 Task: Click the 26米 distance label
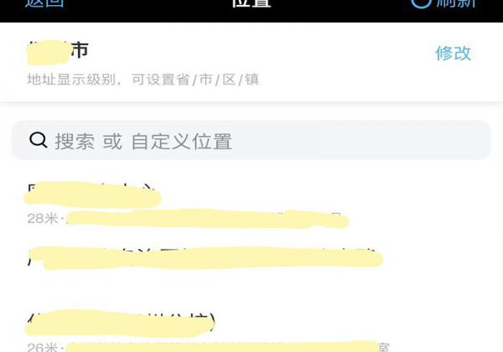[x=43, y=347]
